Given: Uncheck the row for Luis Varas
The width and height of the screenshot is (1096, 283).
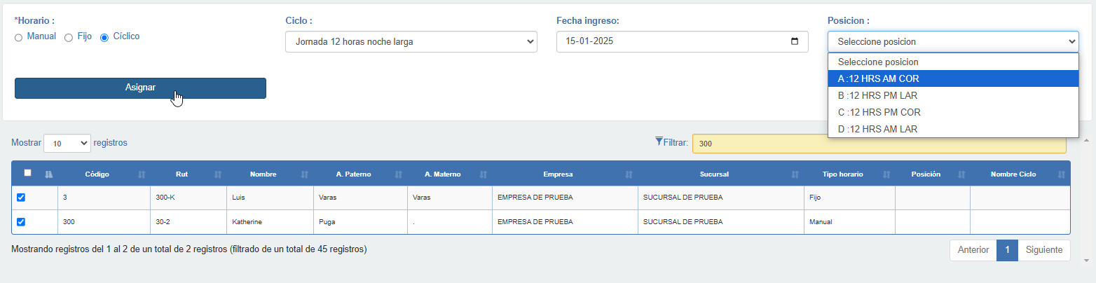Looking at the screenshot, I should point(21,198).
